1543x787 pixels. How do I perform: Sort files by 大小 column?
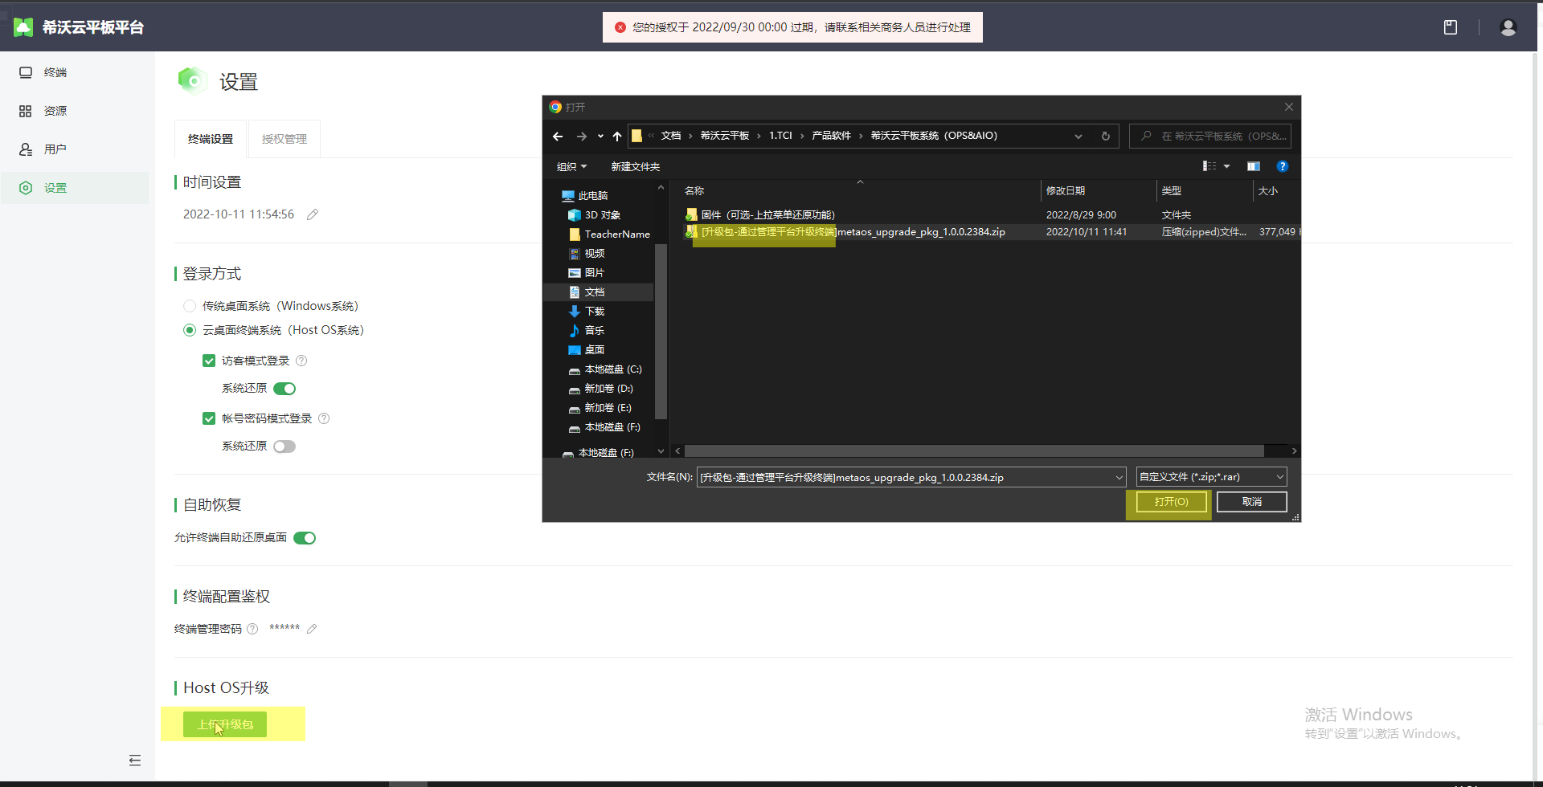pyautogui.click(x=1276, y=191)
